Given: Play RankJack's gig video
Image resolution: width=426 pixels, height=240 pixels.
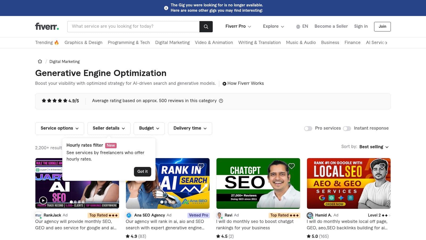Looking at the screenshot, I should tap(43, 201).
